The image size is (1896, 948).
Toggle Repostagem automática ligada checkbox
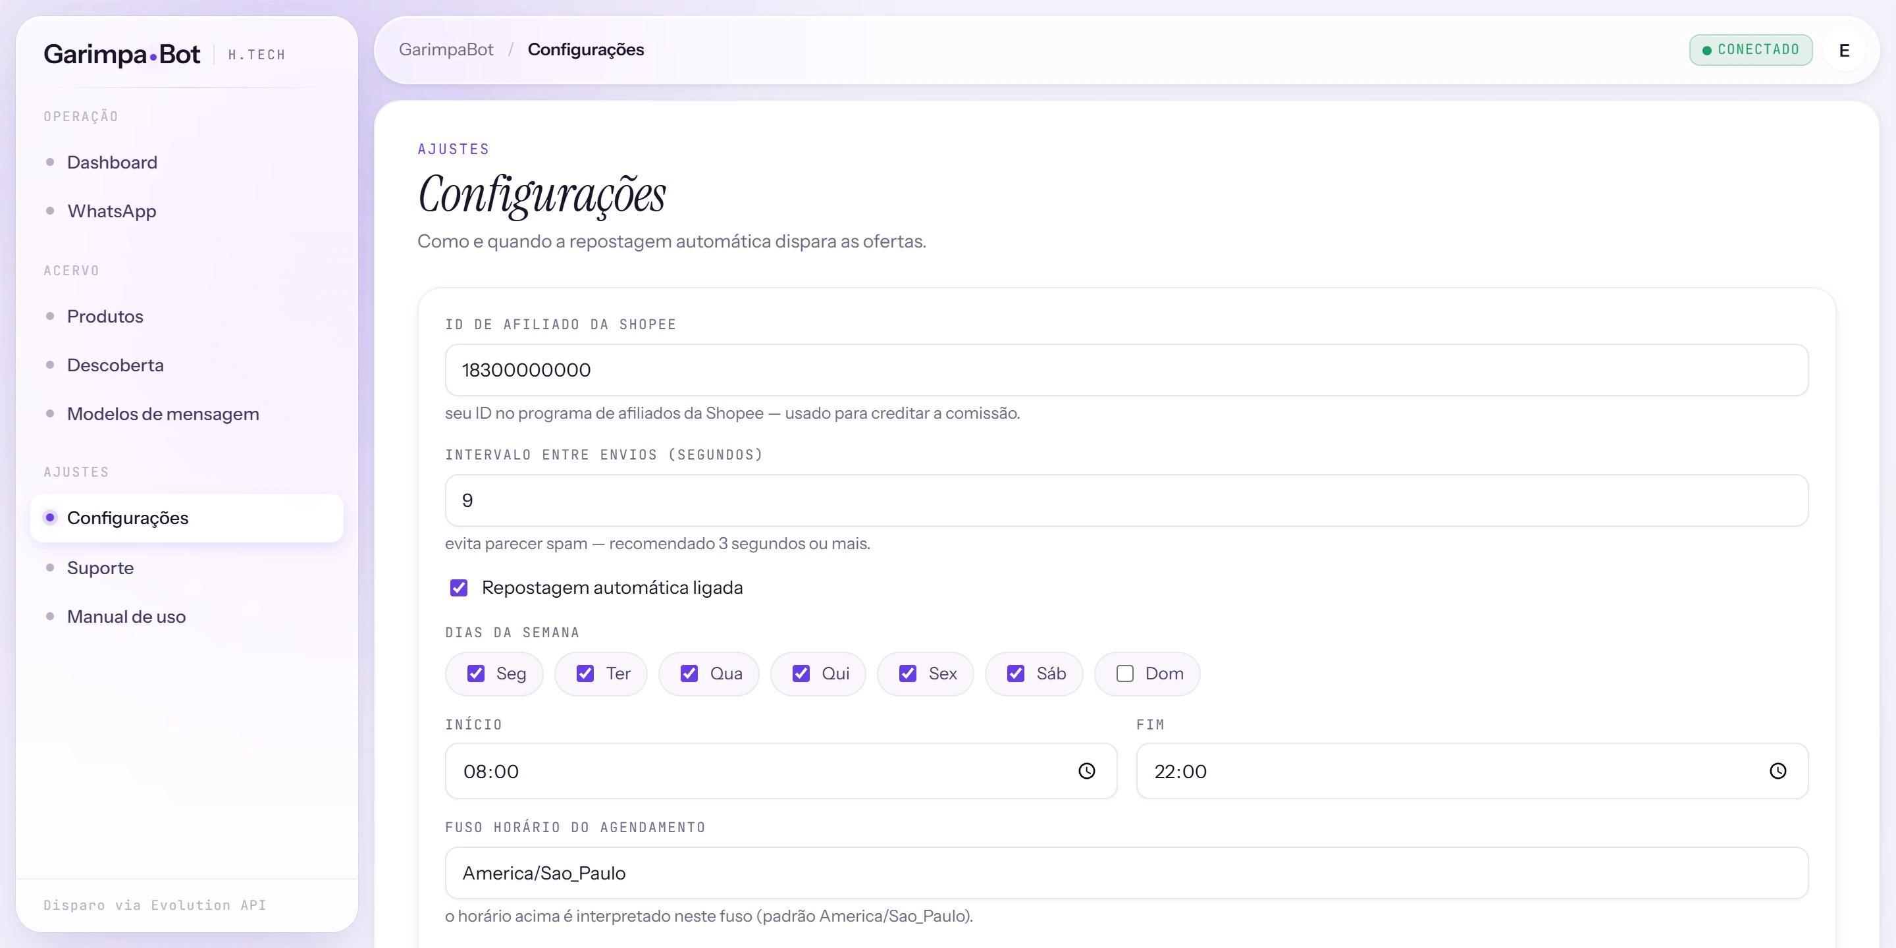pos(459,587)
